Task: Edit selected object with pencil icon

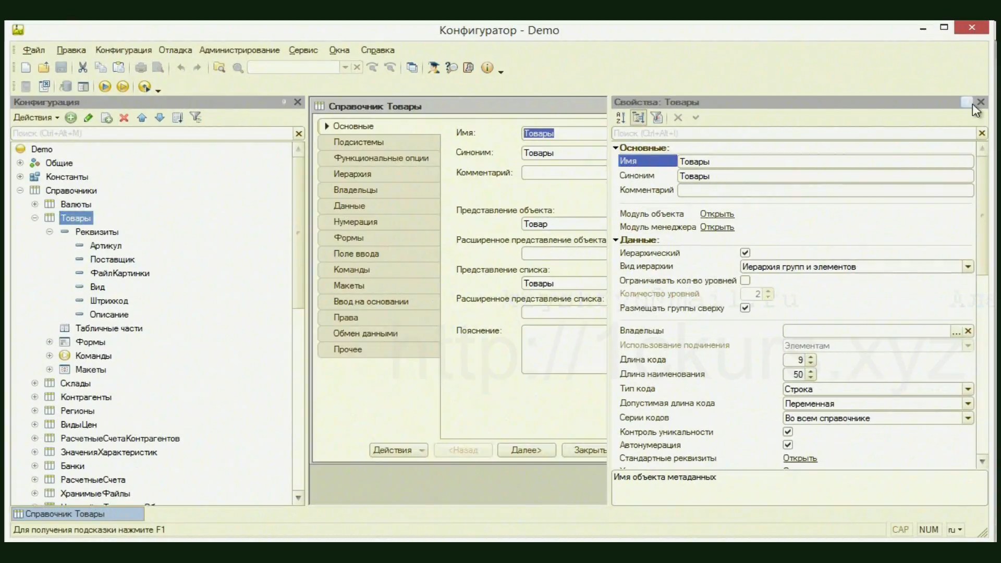Action: 89,118
